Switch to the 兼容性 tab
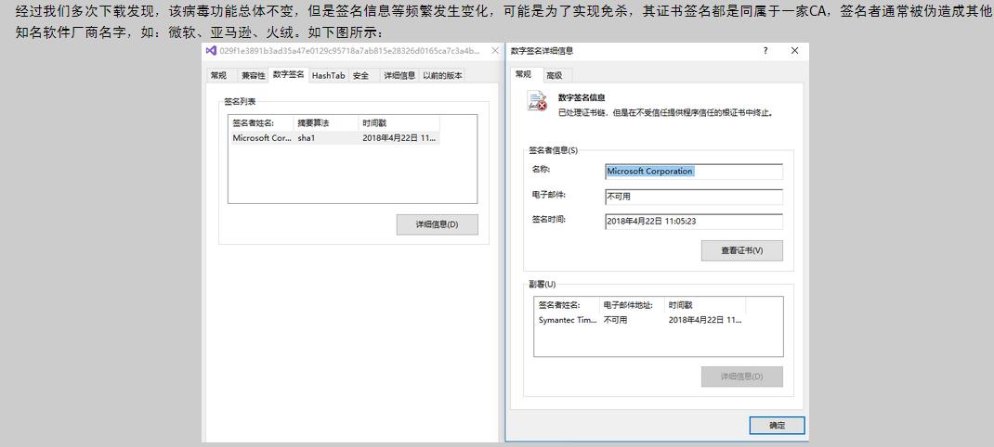The image size is (994, 447). [x=253, y=75]
